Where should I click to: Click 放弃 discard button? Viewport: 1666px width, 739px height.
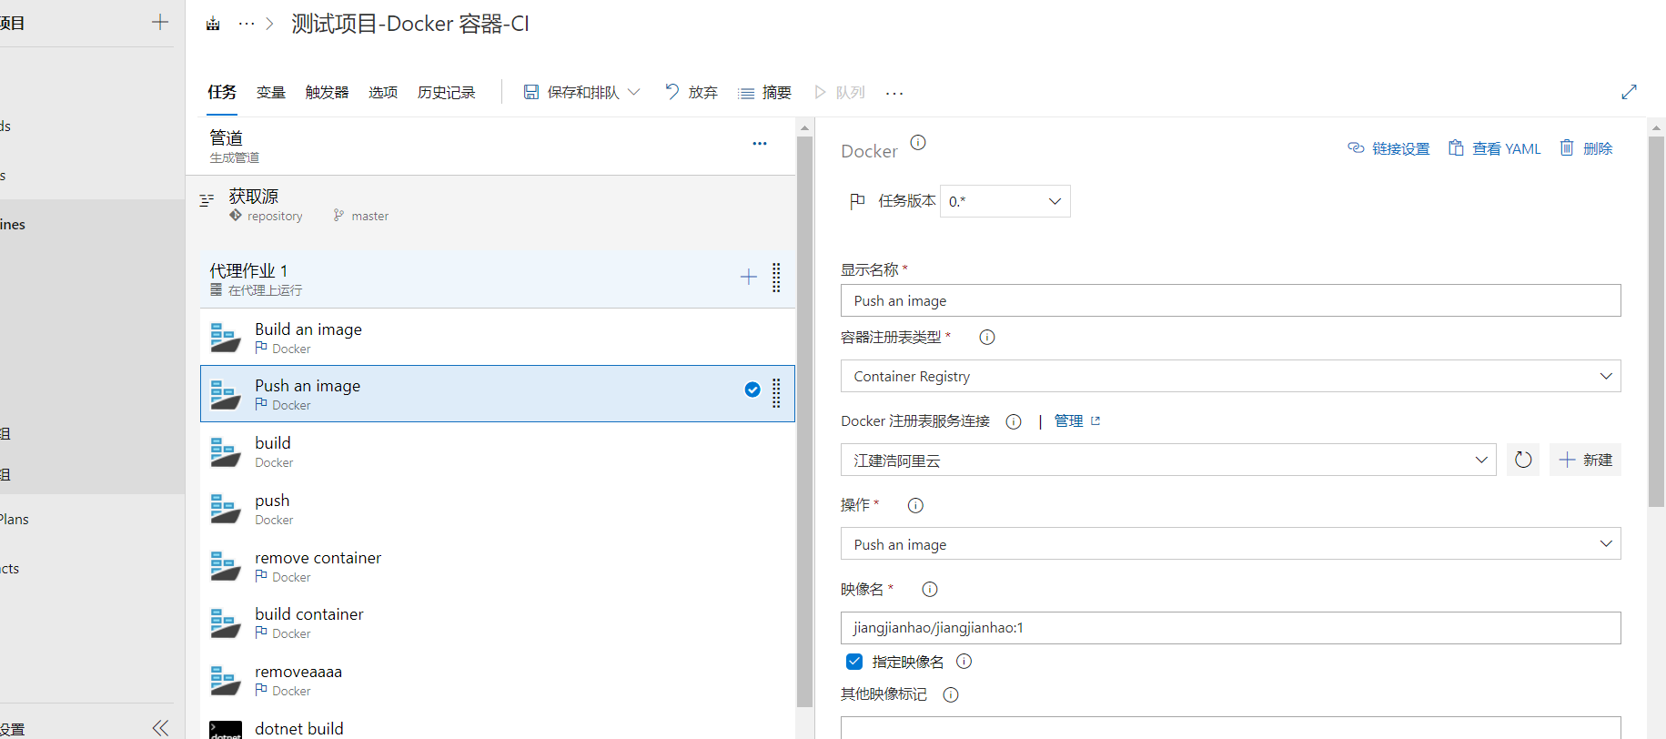pyautogui.click(x=692, y=92)
